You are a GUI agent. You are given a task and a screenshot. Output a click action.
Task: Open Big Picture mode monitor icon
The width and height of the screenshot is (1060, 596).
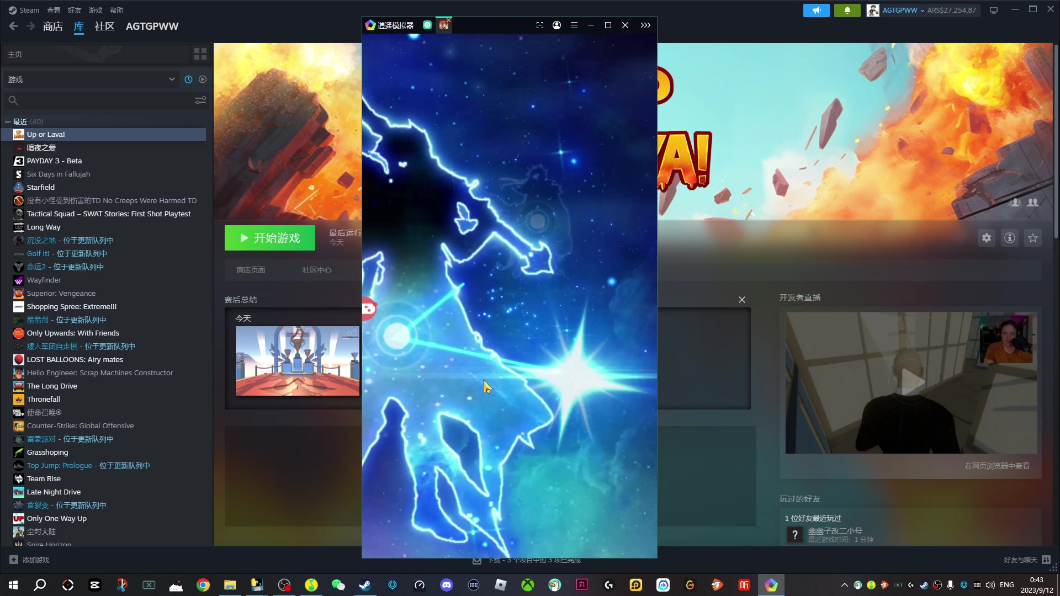point(994,10)
